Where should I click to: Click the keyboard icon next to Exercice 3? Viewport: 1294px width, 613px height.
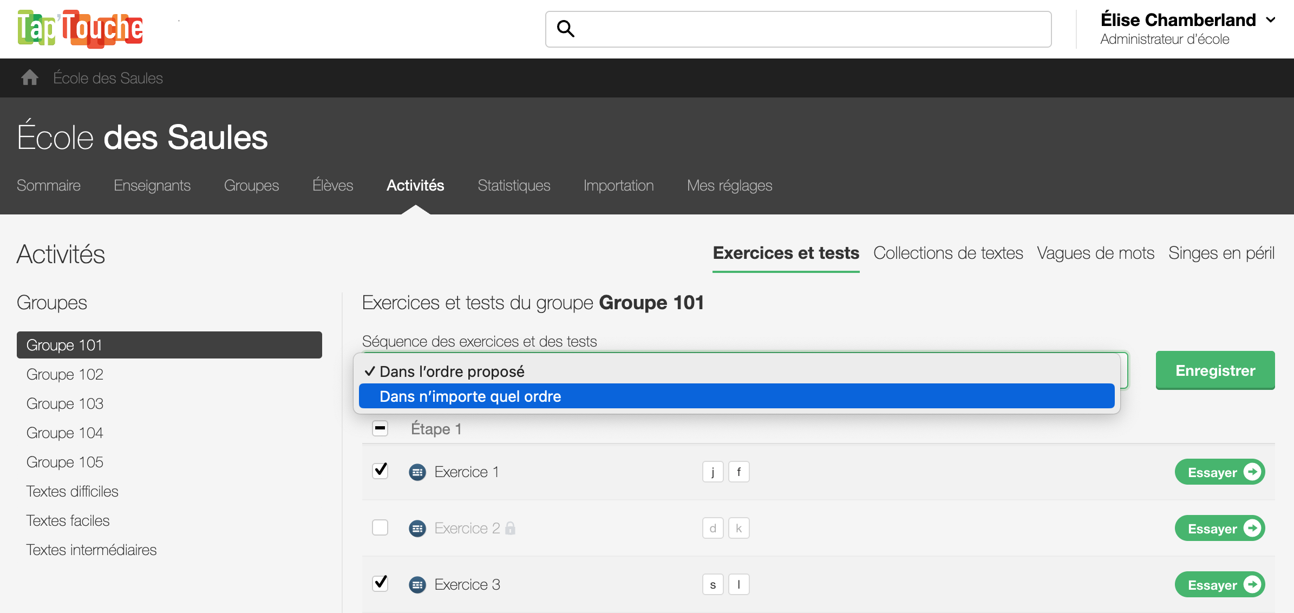(x=417, y=584)
